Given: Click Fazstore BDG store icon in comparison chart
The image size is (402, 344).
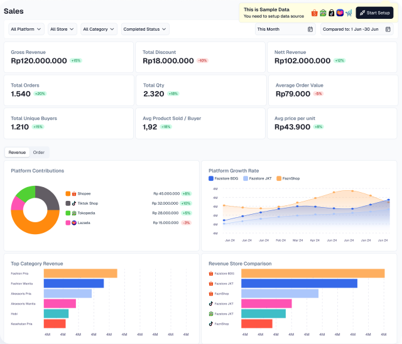Looking at the screenshot, I should point(212,274).
